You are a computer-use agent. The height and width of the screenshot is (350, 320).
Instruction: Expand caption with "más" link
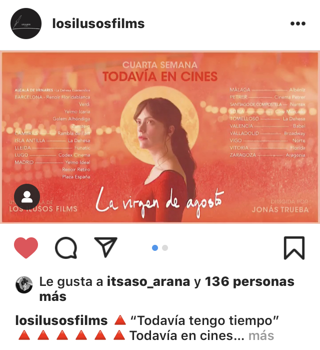pyautogui.click(x=261, y=335)
